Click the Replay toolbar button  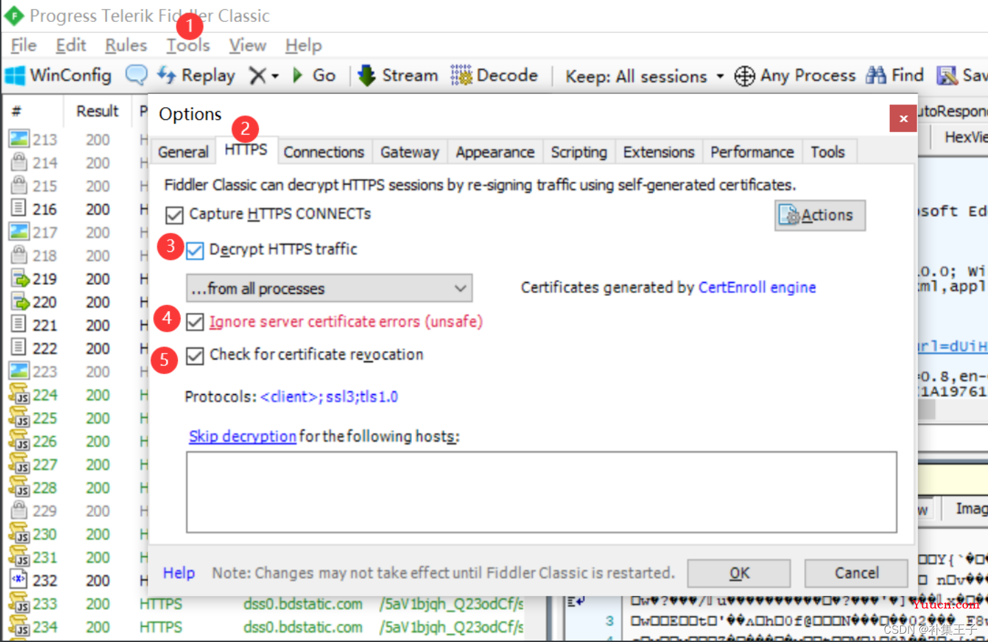[x=196, y=76]
